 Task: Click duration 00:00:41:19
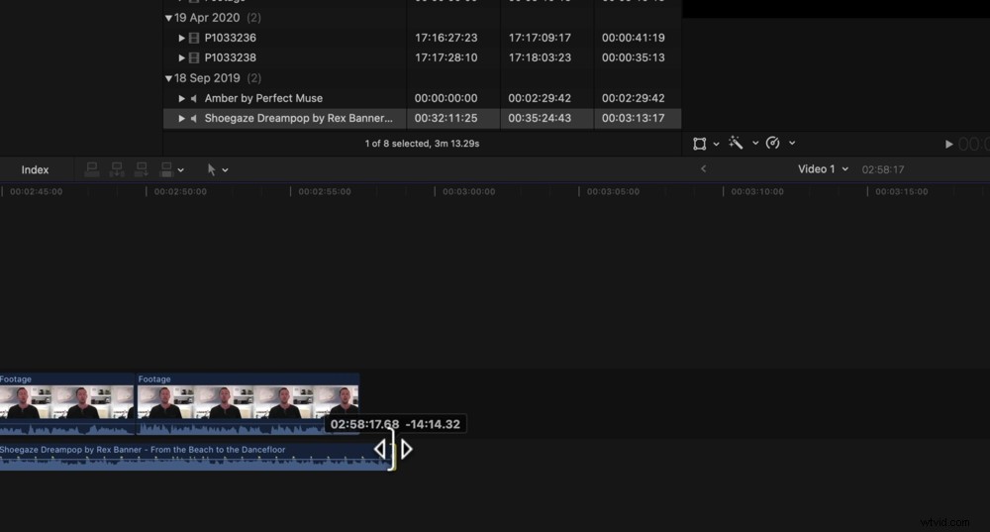(x=634, y=38)
